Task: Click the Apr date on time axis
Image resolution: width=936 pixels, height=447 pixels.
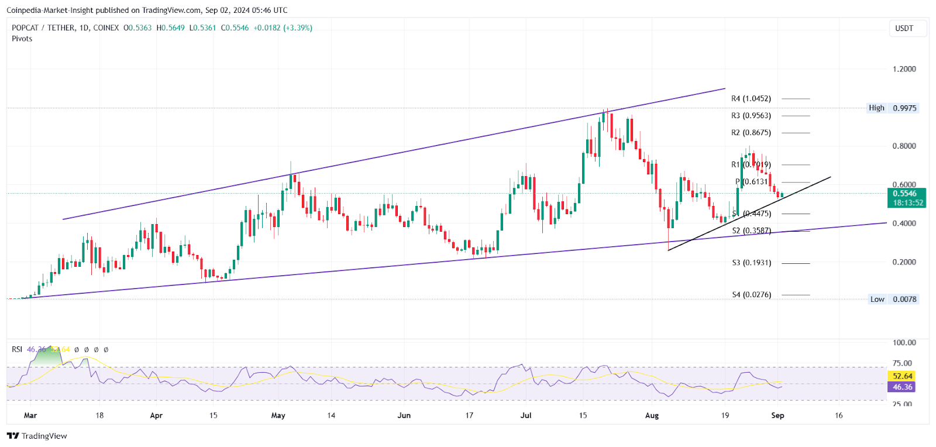Action: coord(156,415)
